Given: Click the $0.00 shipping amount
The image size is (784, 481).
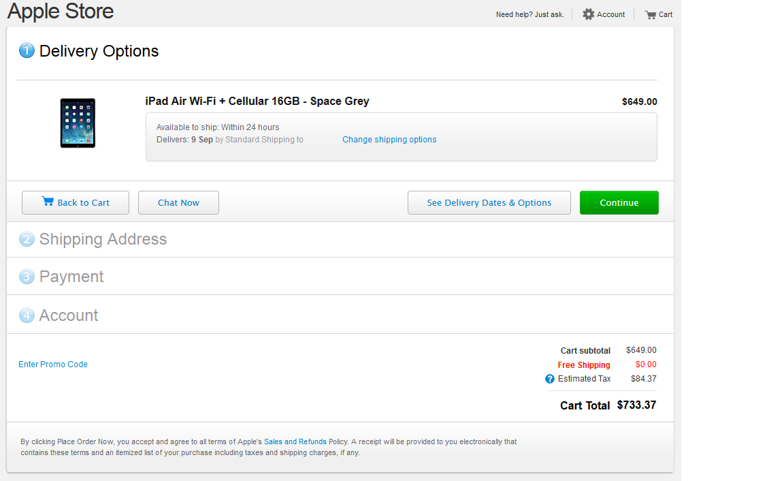Looking at the screenshot, I should [645, 364].
